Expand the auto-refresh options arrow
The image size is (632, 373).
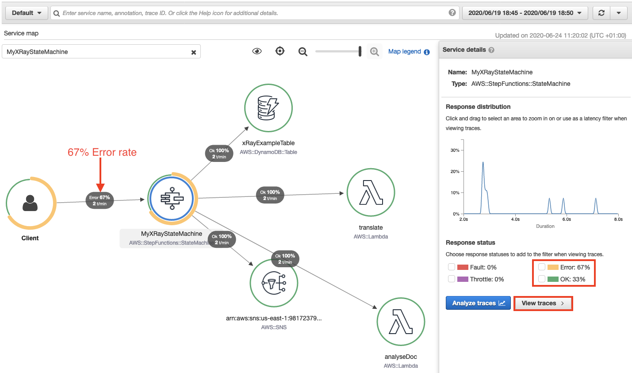click(x=619, y=13)
